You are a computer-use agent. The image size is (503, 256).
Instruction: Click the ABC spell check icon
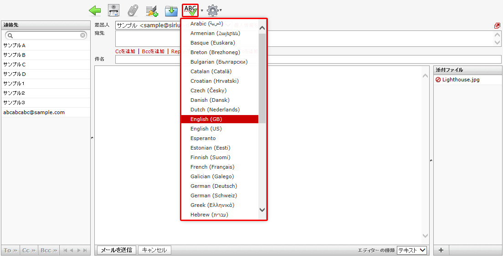click(190, 10)
